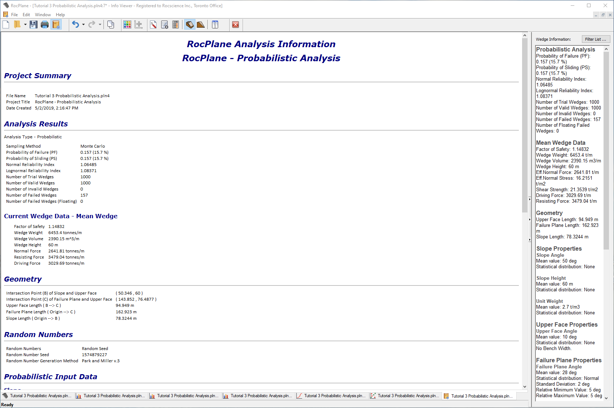The height and width of the screenshot is (408, 614).
Task: Redo using the grey arrow icon
Action: 92,24
